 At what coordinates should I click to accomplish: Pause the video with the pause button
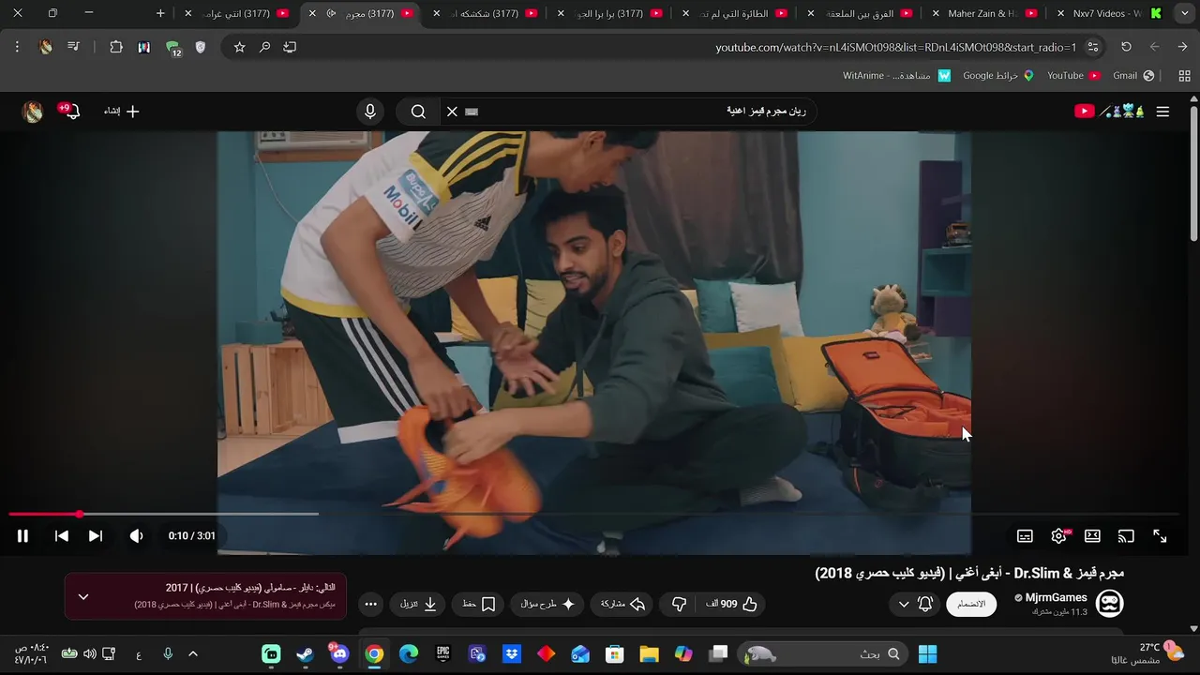coord(22,536)
